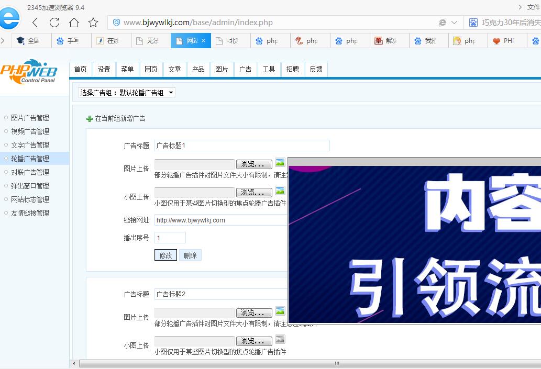
Task: Bookmark this page with the star icon
Action: (93, 23)
